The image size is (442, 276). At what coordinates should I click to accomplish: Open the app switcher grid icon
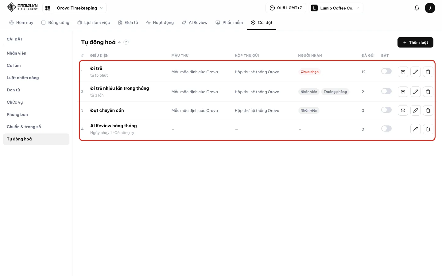tap(48, 8)
